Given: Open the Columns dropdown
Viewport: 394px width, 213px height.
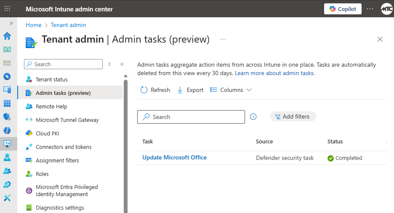Looking at the screenshot, I should pyautogui.click(x=231, y=90).
